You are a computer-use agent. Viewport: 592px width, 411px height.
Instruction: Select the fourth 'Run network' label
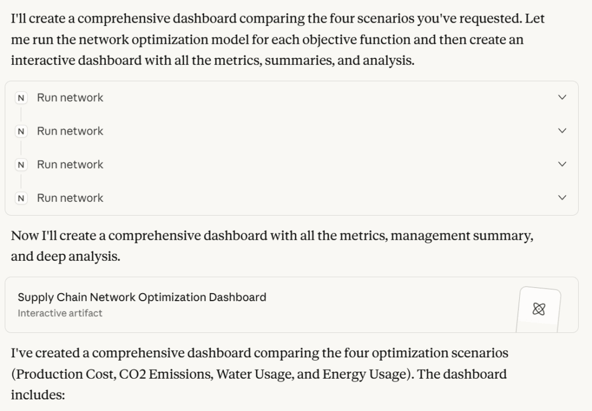coord(70,198)
